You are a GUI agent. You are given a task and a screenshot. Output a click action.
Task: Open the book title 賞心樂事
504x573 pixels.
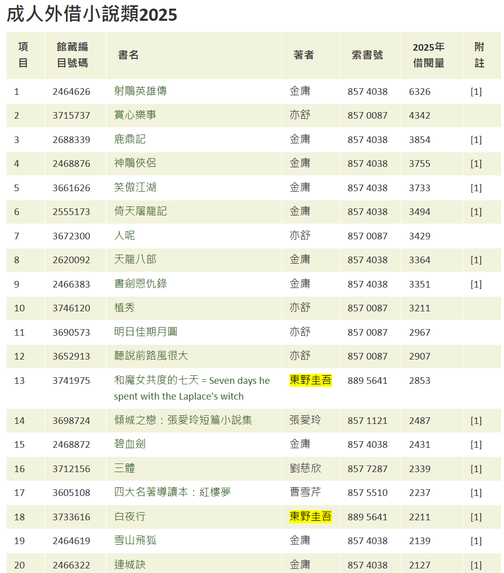pyautogui.click(x=135, y=115)
